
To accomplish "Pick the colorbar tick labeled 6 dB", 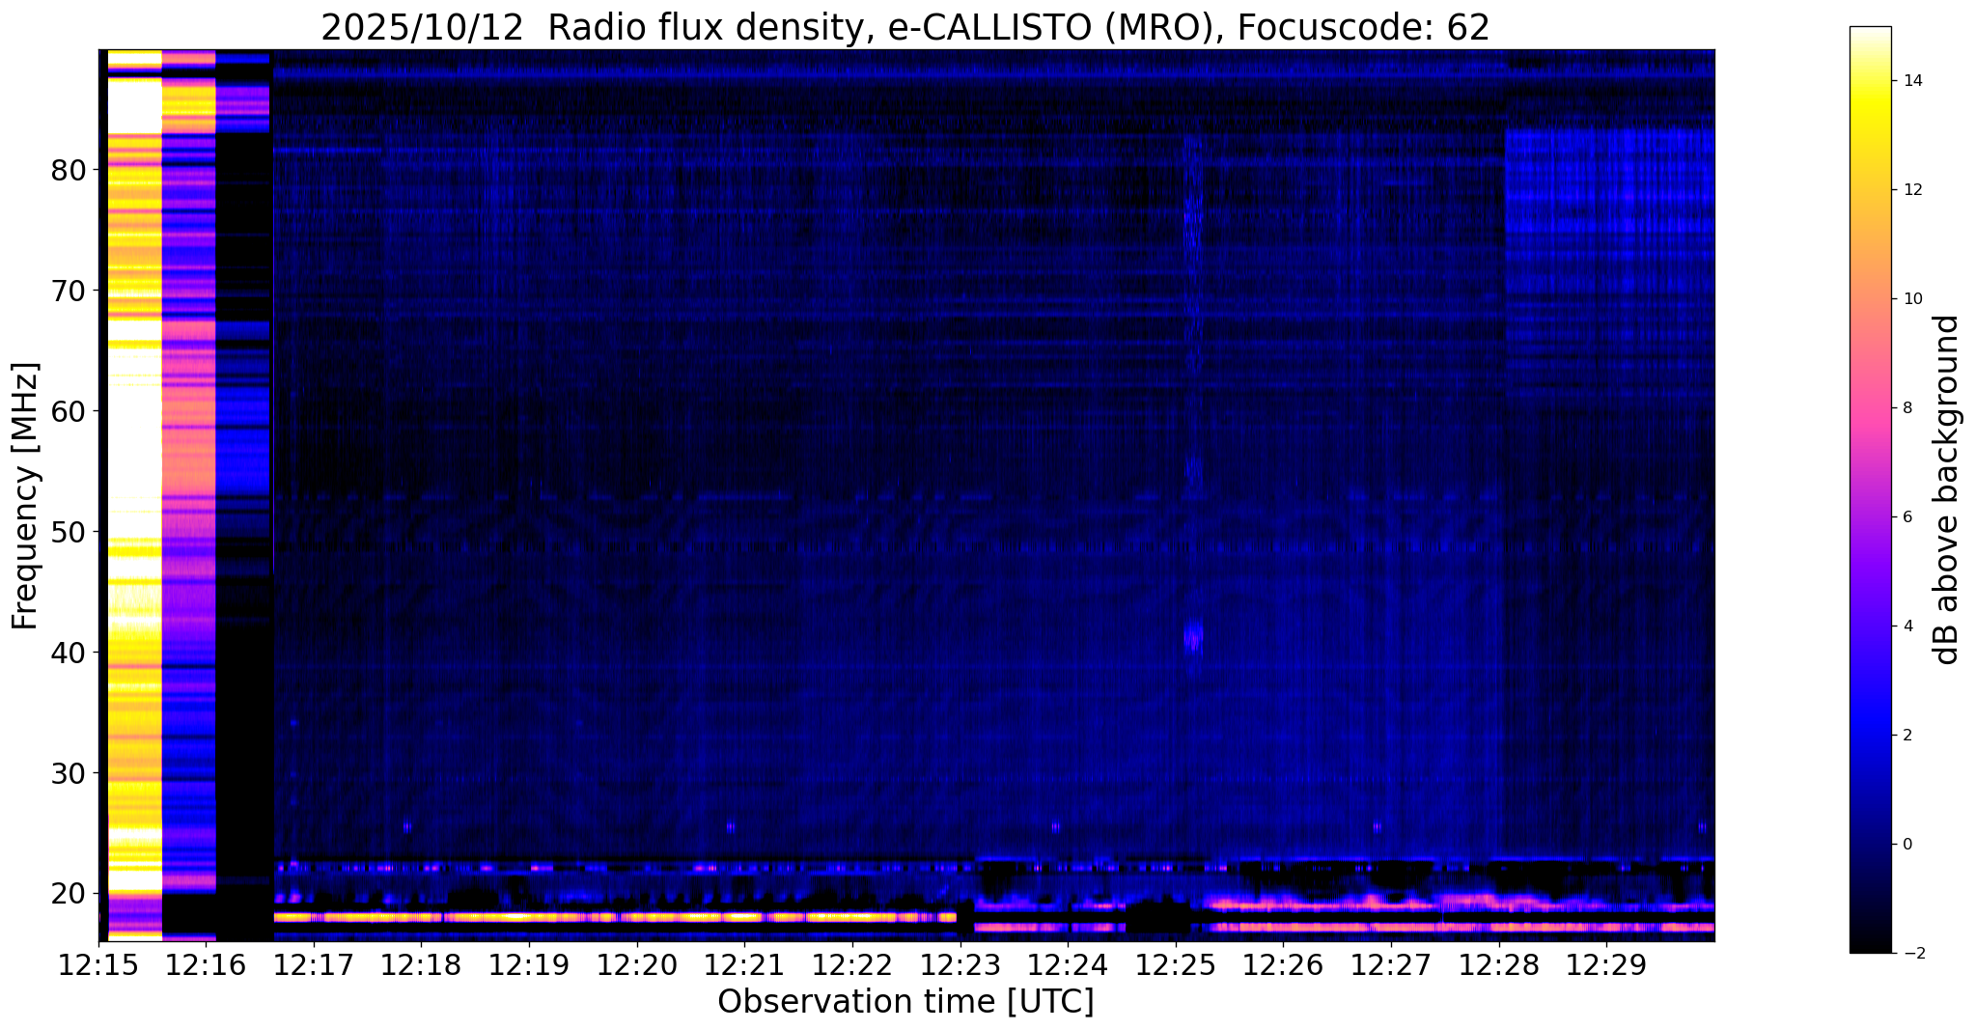I will point(1906,517).
